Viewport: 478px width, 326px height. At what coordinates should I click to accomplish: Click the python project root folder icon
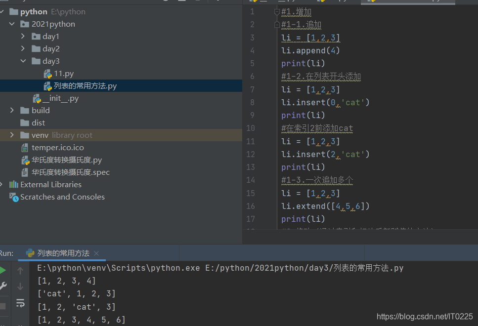tap(14, 12)
